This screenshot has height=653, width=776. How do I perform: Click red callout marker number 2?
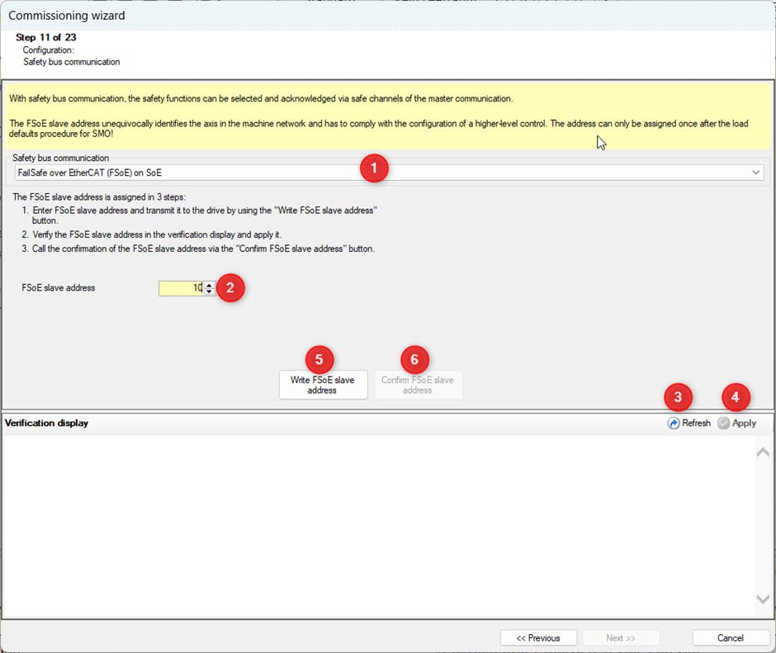point(230,288)
